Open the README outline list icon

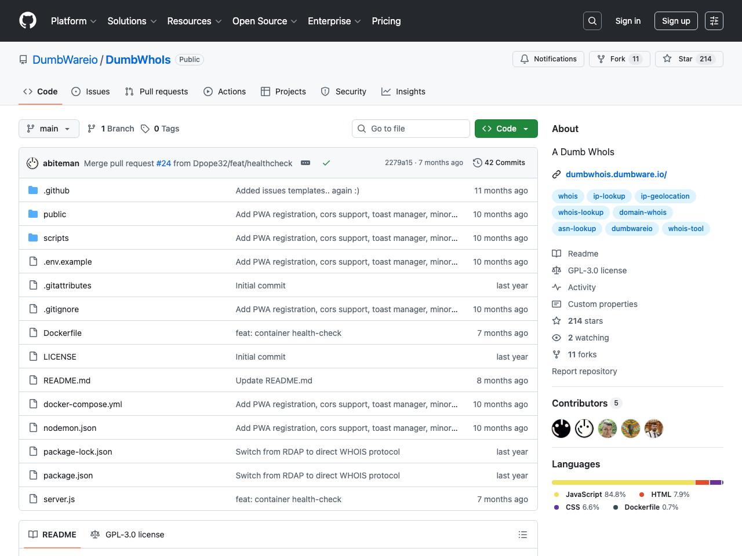522,535
